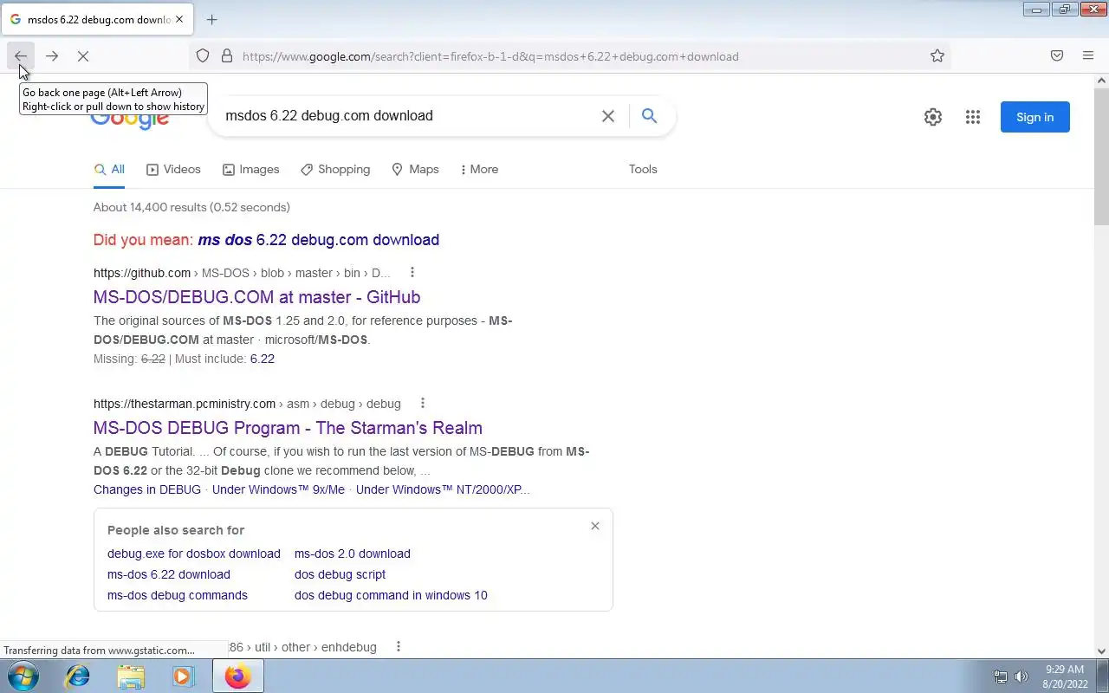Launch Internet Explorer from the taskbar

(78, 676)
